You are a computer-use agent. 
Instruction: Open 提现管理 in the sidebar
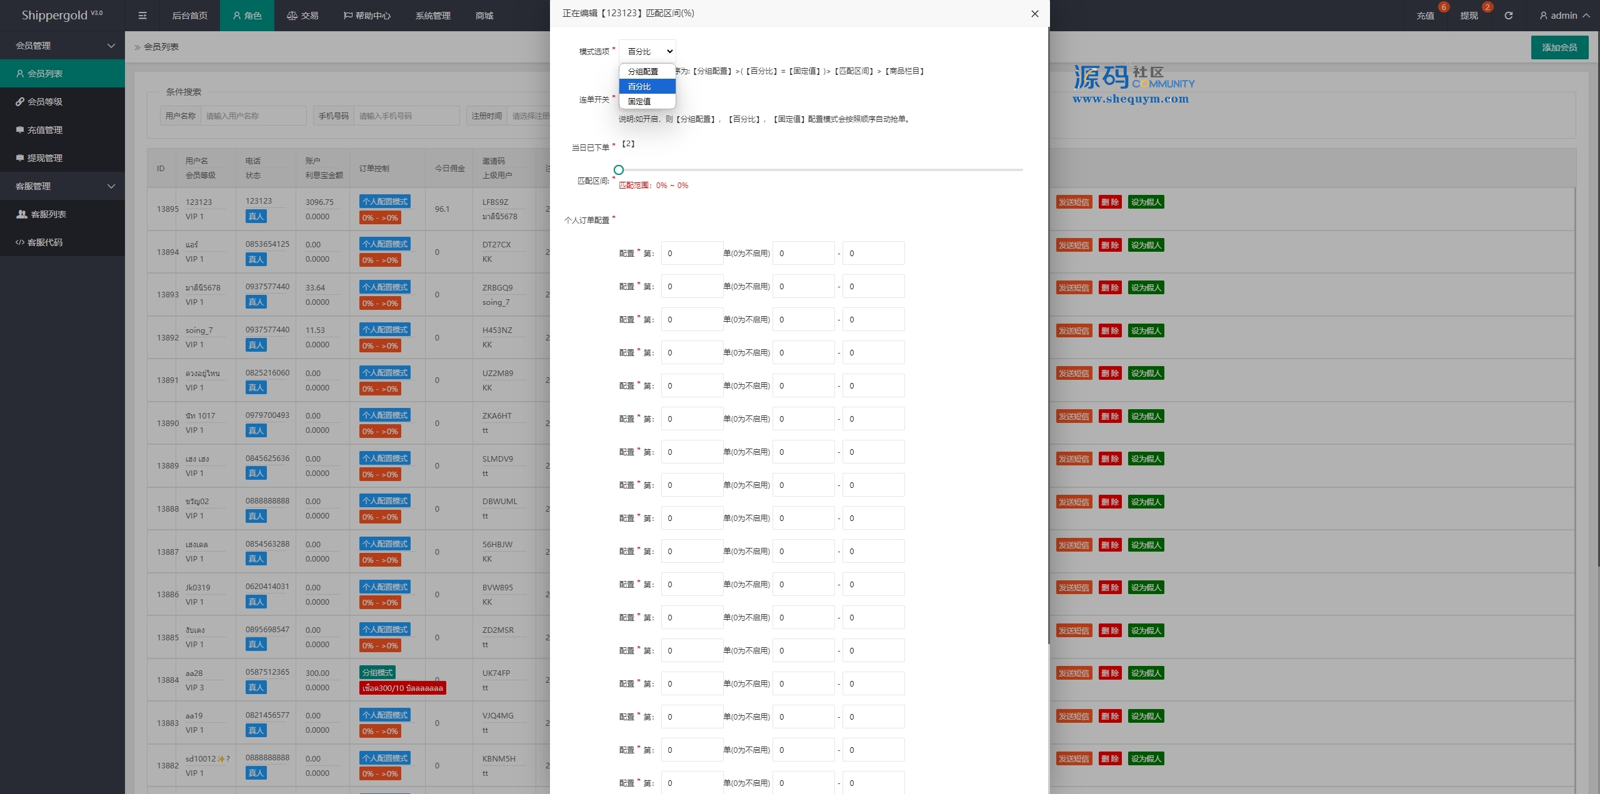click(62, 158)
